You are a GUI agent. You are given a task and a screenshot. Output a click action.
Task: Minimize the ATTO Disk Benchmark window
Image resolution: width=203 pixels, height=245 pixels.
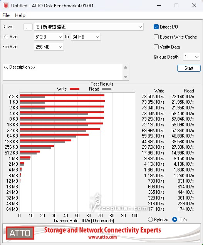(159, 6)
